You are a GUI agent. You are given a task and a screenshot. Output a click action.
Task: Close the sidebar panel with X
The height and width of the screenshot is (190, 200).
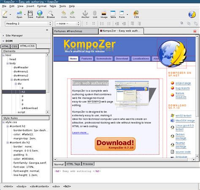pos(47,30)
